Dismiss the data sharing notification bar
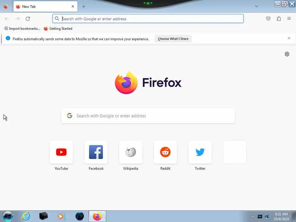This screenshot has height=222, width=296. 289,38
